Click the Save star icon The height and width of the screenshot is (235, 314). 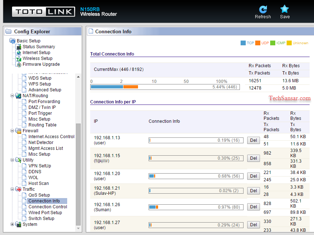tap(284, 9)
